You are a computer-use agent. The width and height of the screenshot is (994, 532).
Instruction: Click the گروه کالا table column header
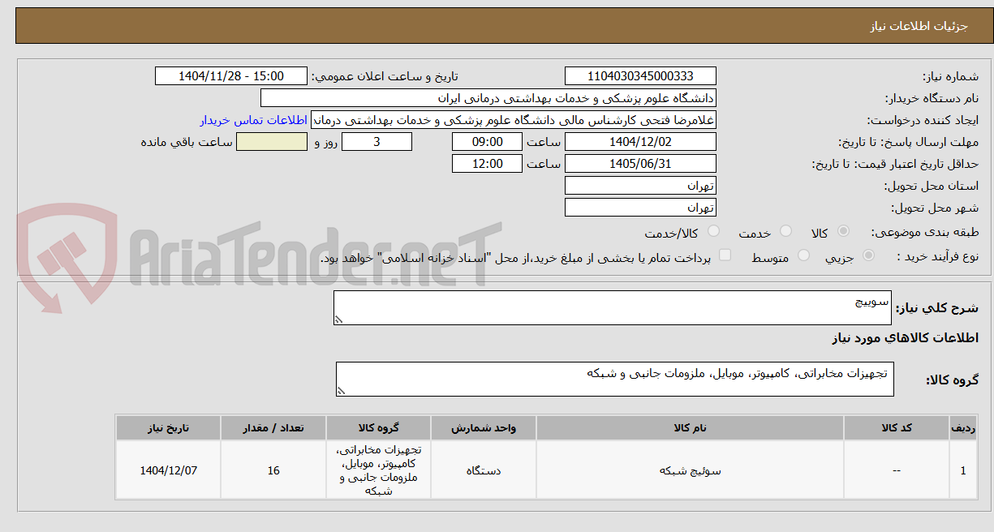pyautogui.click(x=379, y=428)
